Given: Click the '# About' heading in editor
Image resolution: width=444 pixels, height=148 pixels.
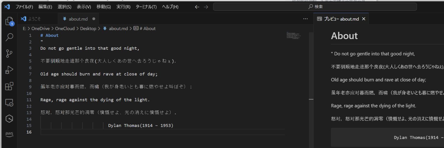Looking at the screenshot, I should tap(49, 36).
